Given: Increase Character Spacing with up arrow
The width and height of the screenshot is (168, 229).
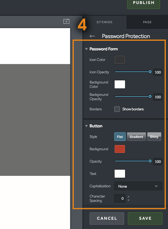Looking at the screenshot, I should click(128, 197).
